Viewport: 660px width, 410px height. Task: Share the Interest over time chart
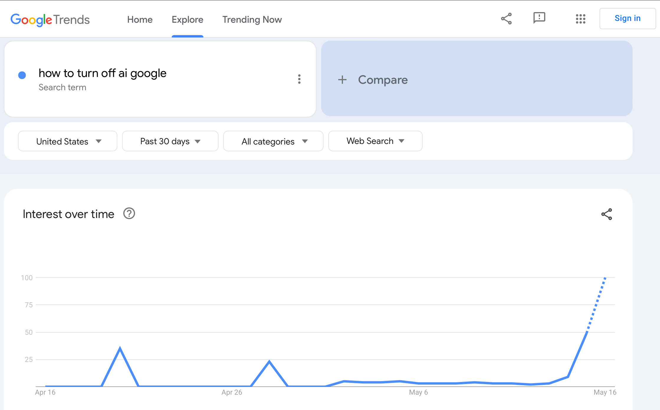[607, 214]
